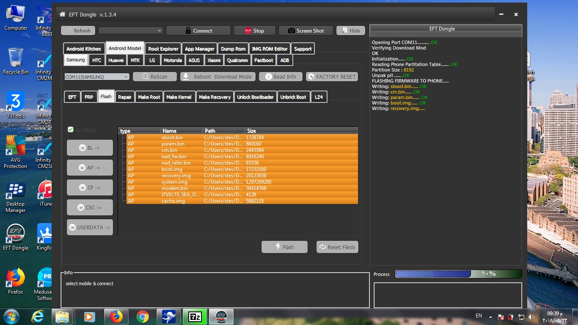Screen dimensions: 578x325
Task: Open the IMG ROM Editor tab
Action: [270, 49]
